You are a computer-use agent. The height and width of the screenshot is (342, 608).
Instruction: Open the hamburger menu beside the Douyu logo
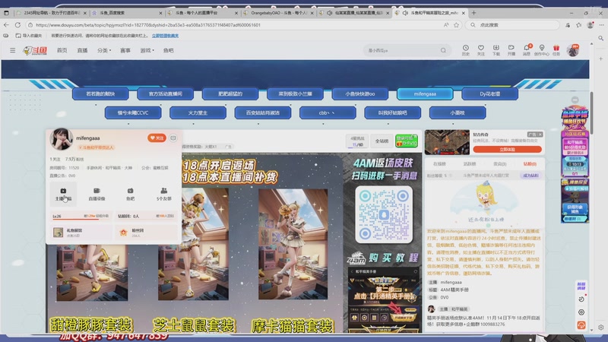tap(12, 50)
